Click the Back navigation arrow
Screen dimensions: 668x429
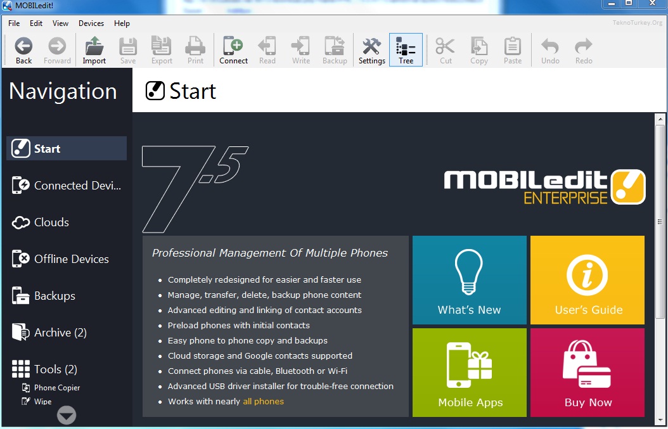pos(23,50)
